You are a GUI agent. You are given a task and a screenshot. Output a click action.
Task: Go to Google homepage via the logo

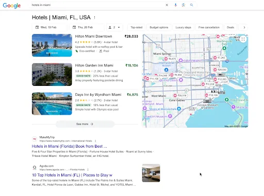pos(12,6)
